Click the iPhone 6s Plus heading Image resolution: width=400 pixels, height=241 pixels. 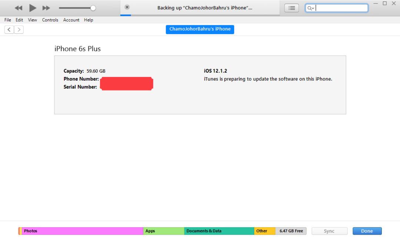[77, 49]
